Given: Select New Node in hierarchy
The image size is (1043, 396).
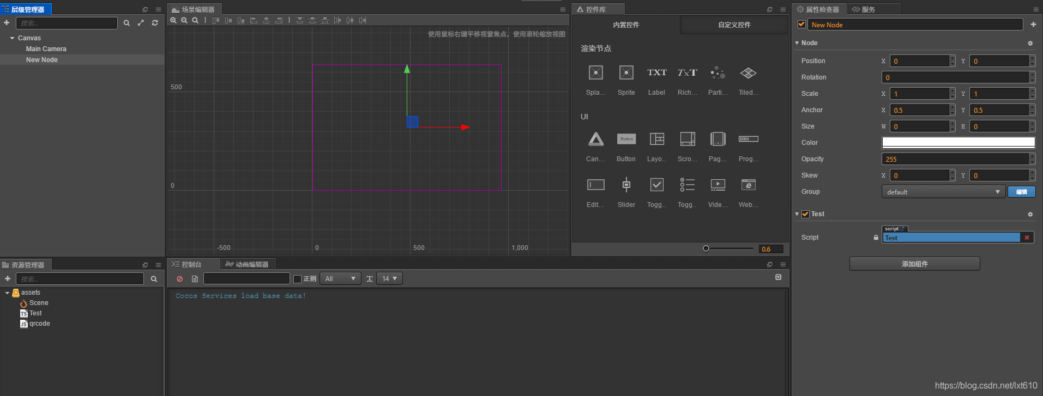Looking at the screenshot, I should point(42,60).
